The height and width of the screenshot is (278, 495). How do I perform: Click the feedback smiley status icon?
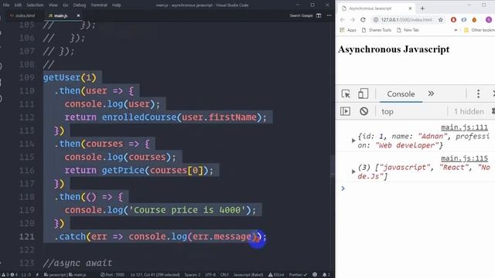pos(315,275)
